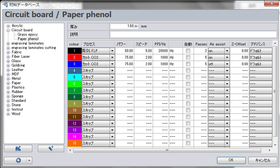Viewport: 280px width, 168px height.
Task: Click the blue colour 3 swatch
Action: point(75,64)
